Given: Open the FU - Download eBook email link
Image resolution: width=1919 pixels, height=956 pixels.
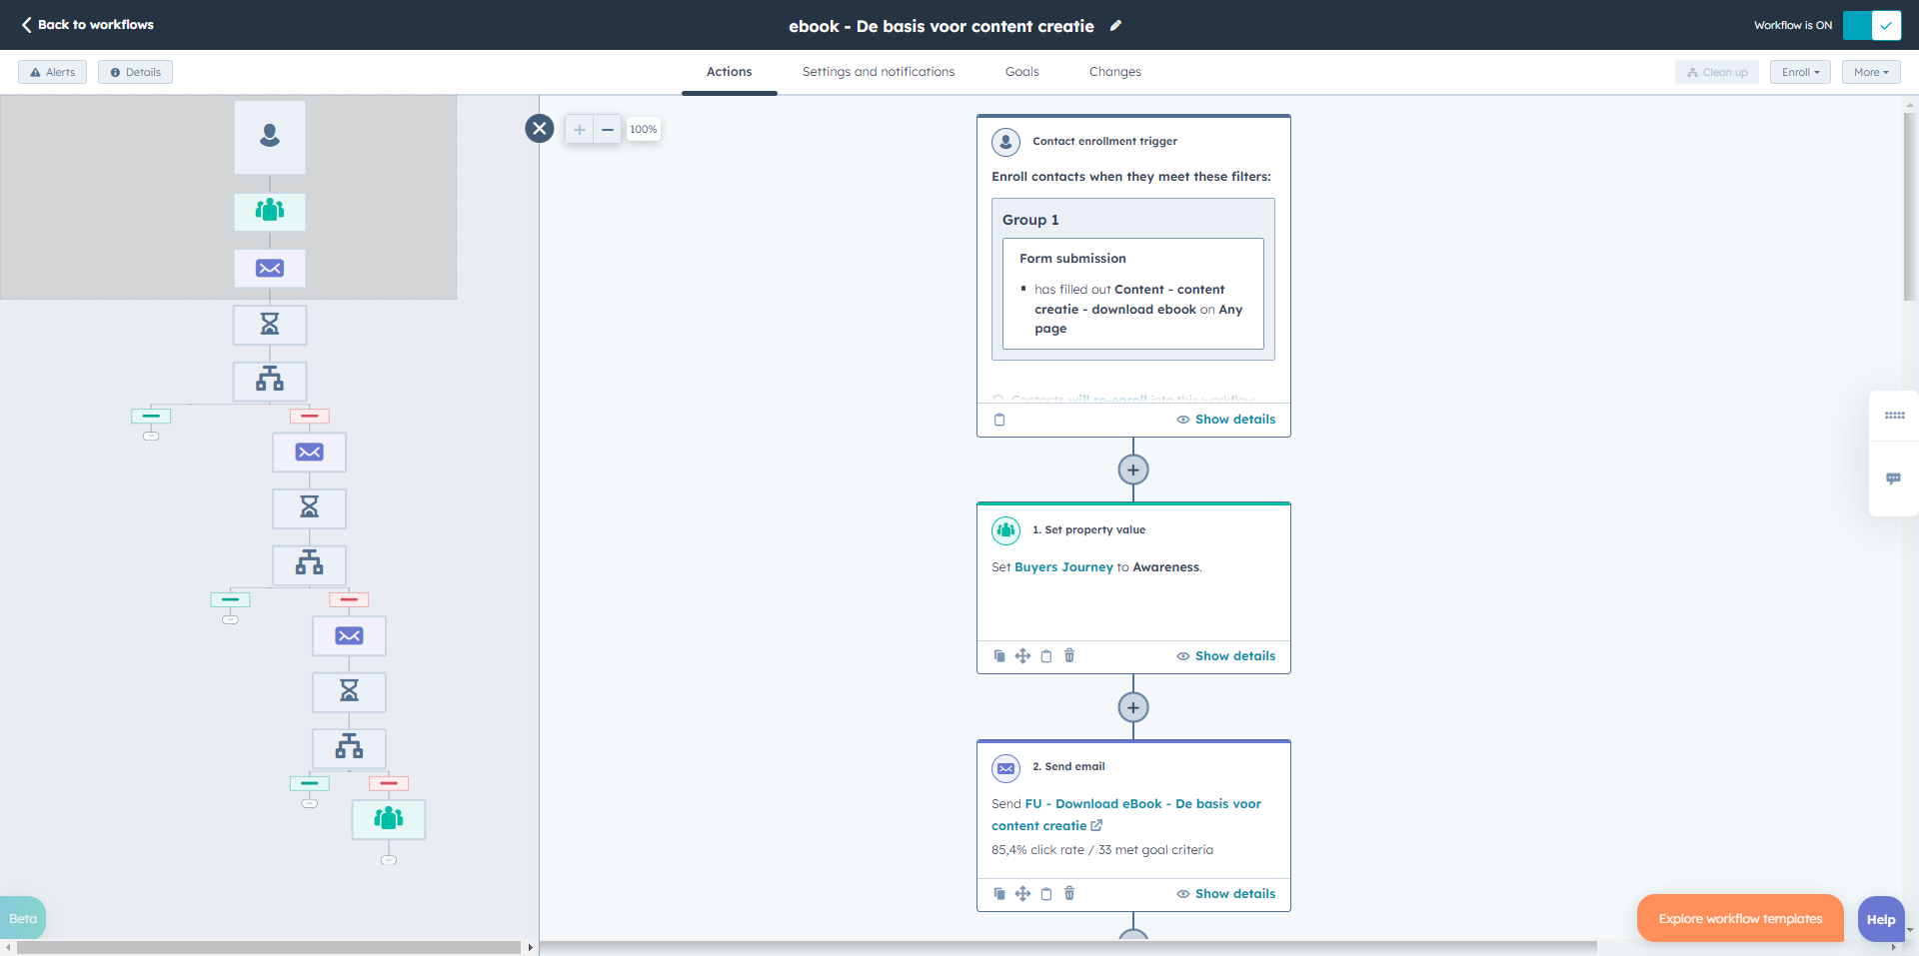Looking at the screenshot, I should coord(1126,815).
